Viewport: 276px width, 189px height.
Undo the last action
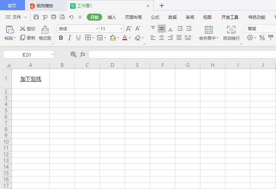coord(71,17)
